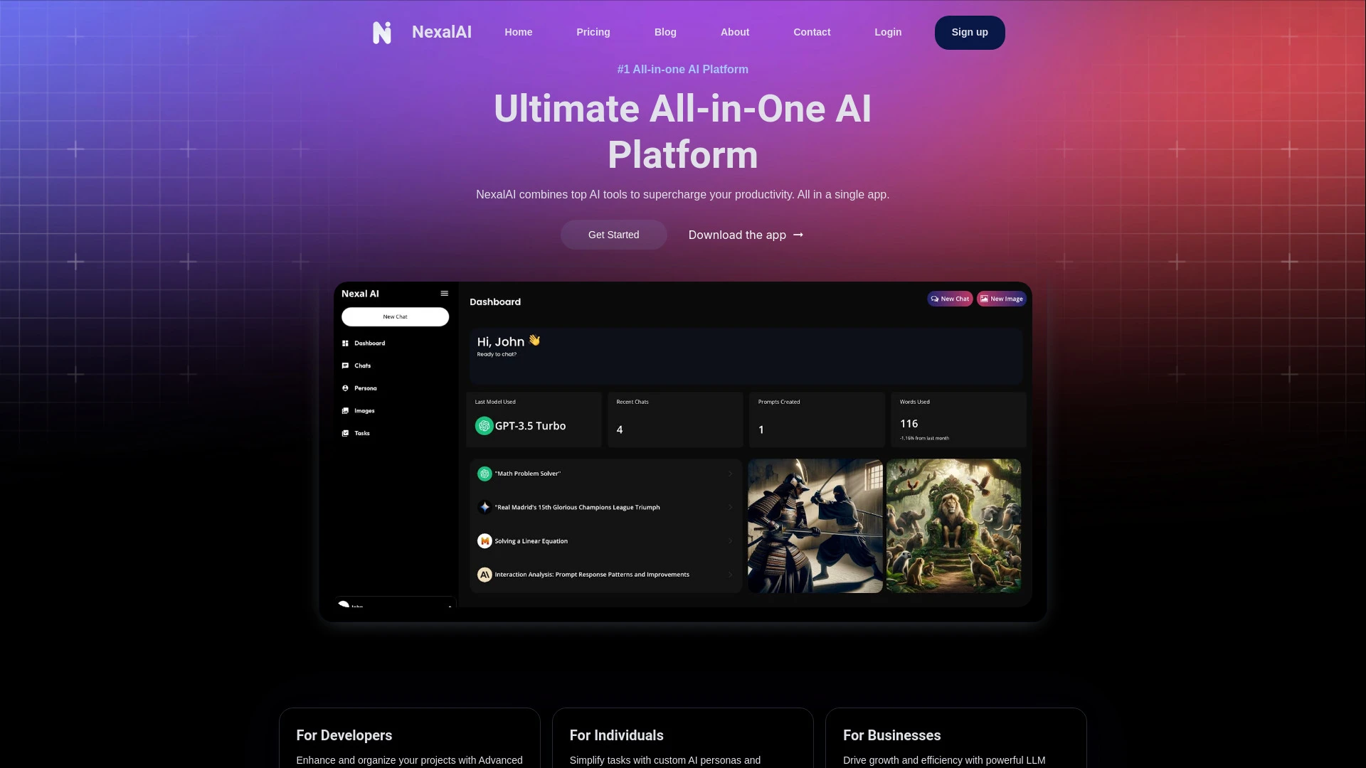The height and width of the screenshot is (768, 1366).
Task: Click the New Image button icon
Action: (985, 298)
